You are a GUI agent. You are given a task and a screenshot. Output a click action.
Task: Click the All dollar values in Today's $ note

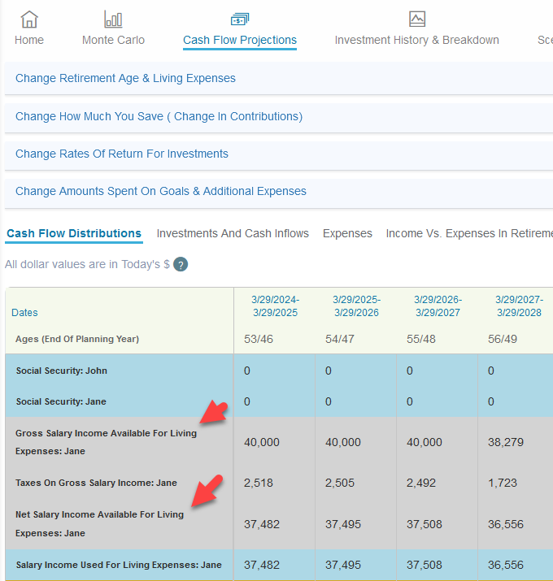pyautogui.click(x=87, y=264)
